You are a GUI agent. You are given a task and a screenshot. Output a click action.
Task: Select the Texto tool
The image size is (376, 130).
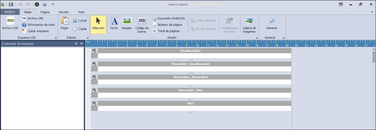[x=114, y=21]
